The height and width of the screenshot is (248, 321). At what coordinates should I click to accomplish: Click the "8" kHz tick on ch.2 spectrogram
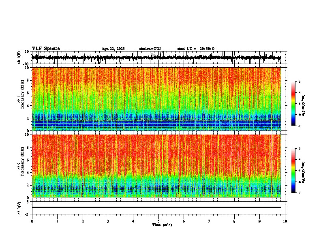click(28, 148)
